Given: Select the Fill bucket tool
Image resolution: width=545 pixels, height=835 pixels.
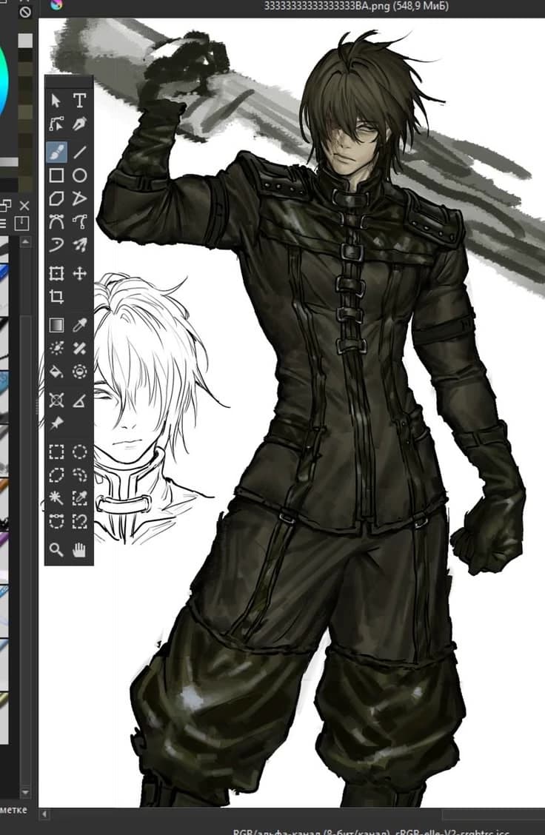Looking at the screenshot, I should [56, 372].
